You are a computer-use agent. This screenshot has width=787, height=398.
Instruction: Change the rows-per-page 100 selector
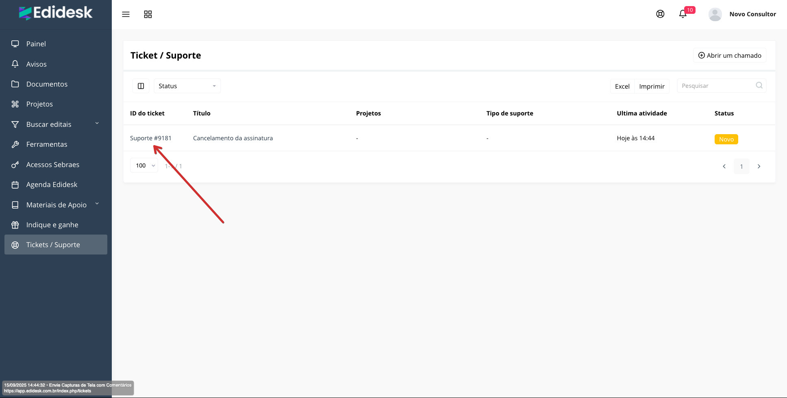click(x=144, y=165)
